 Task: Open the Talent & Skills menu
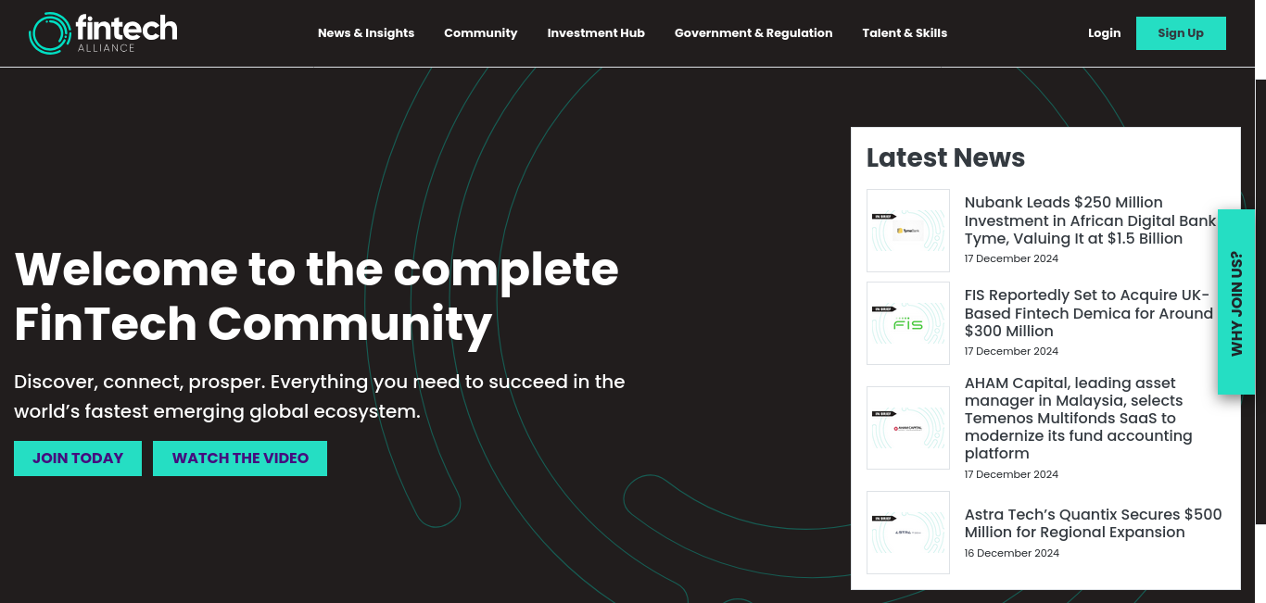tap(905, 33)
